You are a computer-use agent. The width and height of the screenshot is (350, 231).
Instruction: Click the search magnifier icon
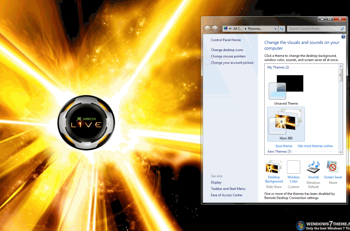(342, 29)
